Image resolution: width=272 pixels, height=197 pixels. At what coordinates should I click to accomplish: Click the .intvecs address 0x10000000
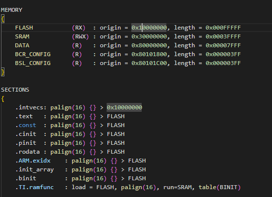(124, 107)
